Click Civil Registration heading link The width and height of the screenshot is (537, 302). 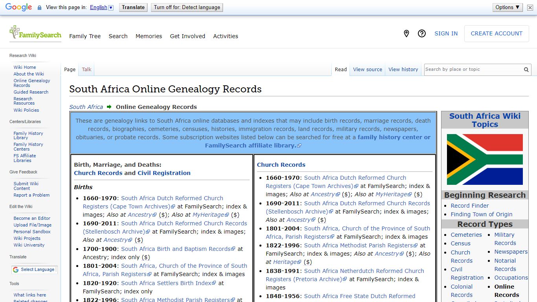point(164,173)
